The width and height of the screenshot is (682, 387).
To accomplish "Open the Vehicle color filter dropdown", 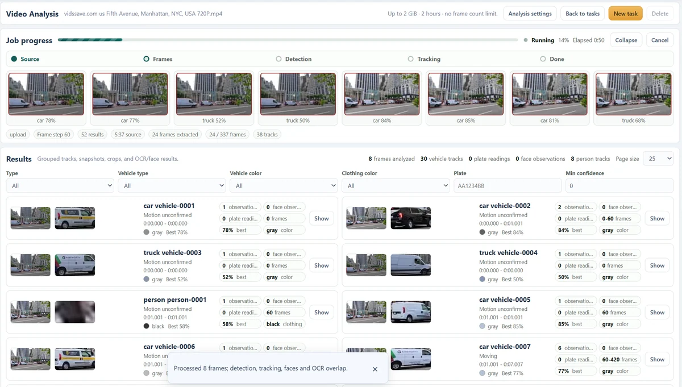I will (284, 186).
